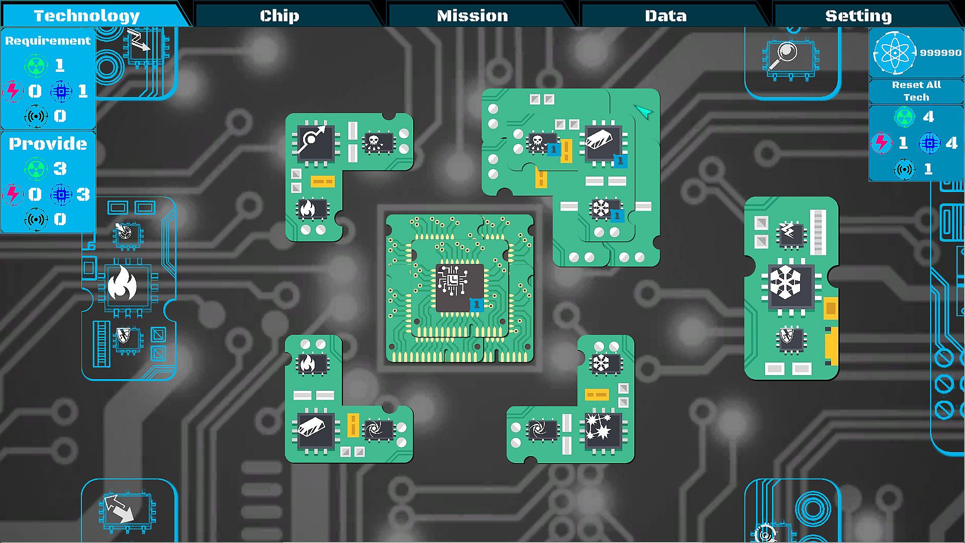Switch to the Chip tab
This screenshot has width=965, height=543.
click(279, 16)
